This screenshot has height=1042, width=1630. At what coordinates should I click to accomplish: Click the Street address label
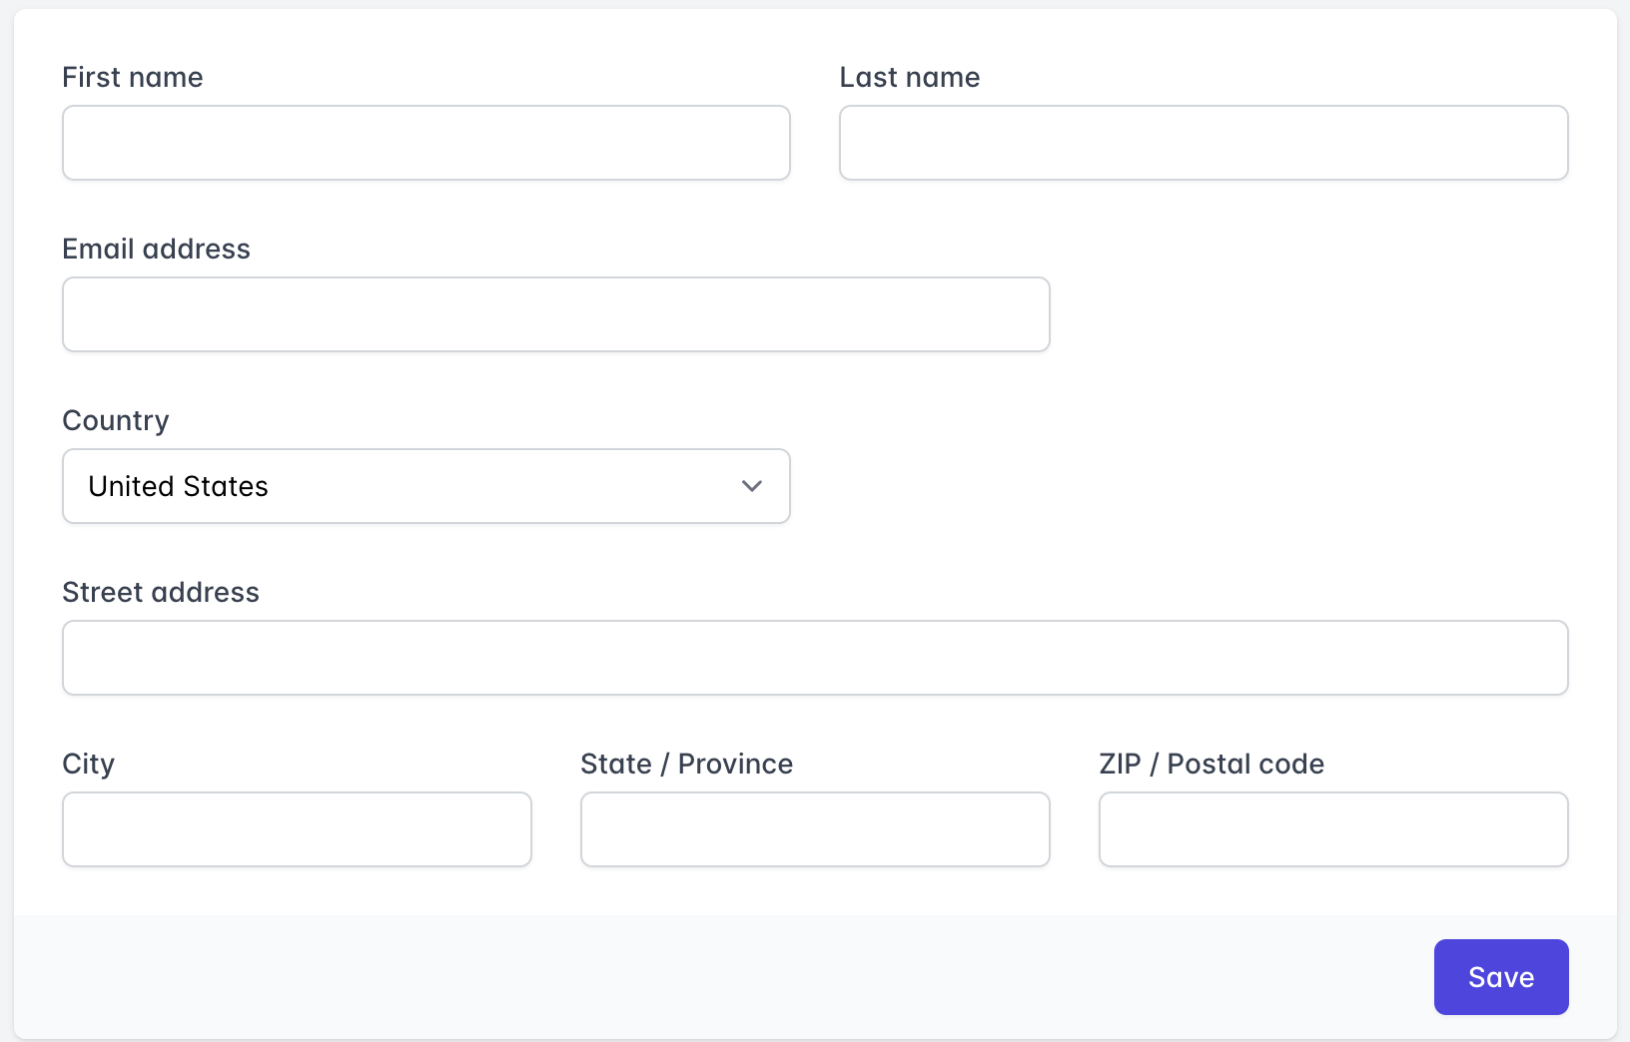point(161,591)
